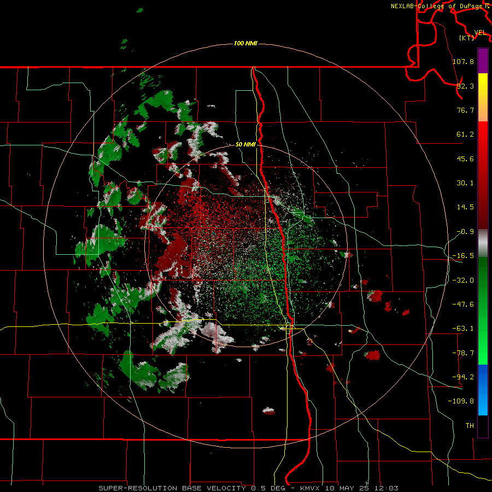492x492 pixels.
Task: Click the gray near-zero segment of color bar
Action: pos(483,243)
